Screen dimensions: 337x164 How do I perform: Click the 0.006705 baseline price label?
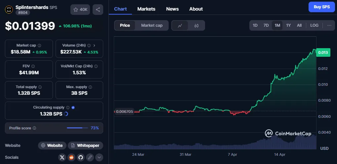pos(124,112)
